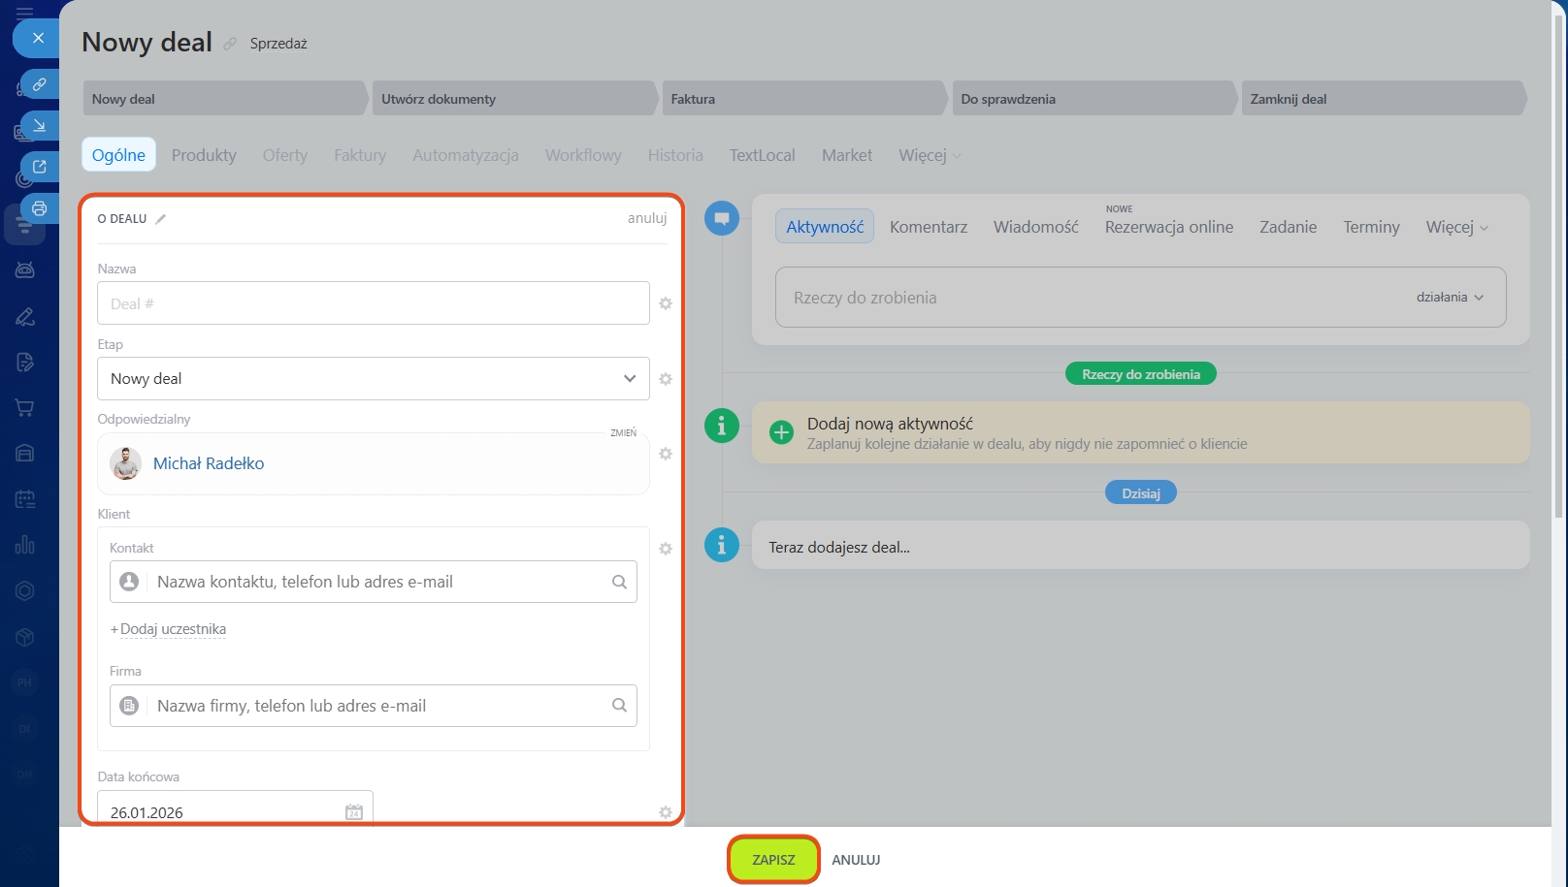This screenshot has width=1568, height=887.
Task: Click the Nazwa deal input field
Action: pyautogui.click(x=373, y=303)
